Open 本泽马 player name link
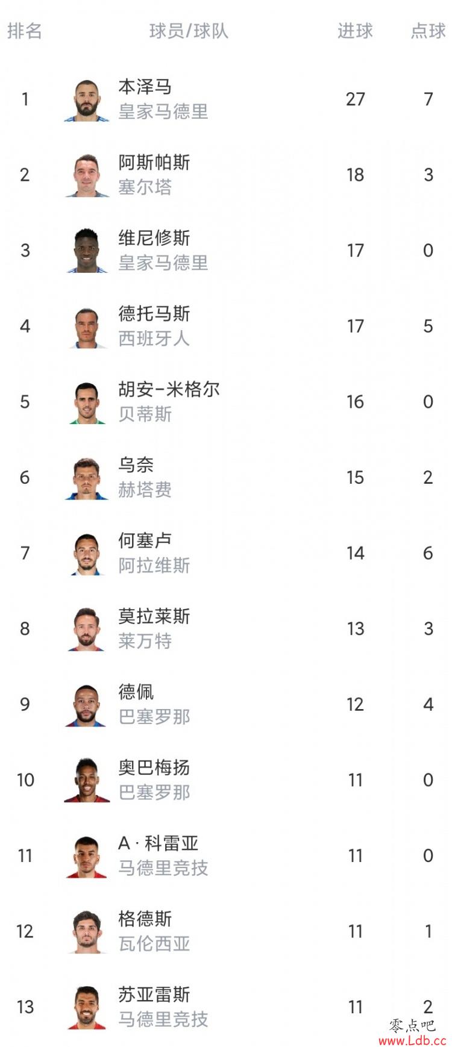Viewport: 452px width, 1047px height. click(145, 87)
